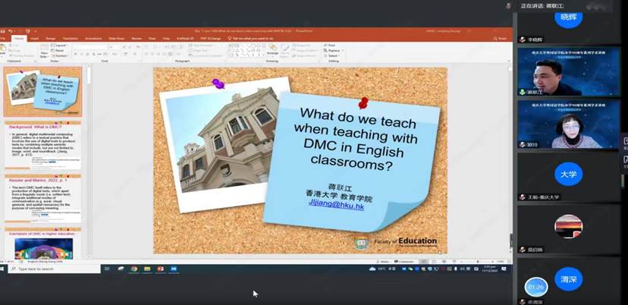The width and height of the screenshot is (628, 305).
Task: Toggle the Comments pane in the status bar
Action: (405, 261)
